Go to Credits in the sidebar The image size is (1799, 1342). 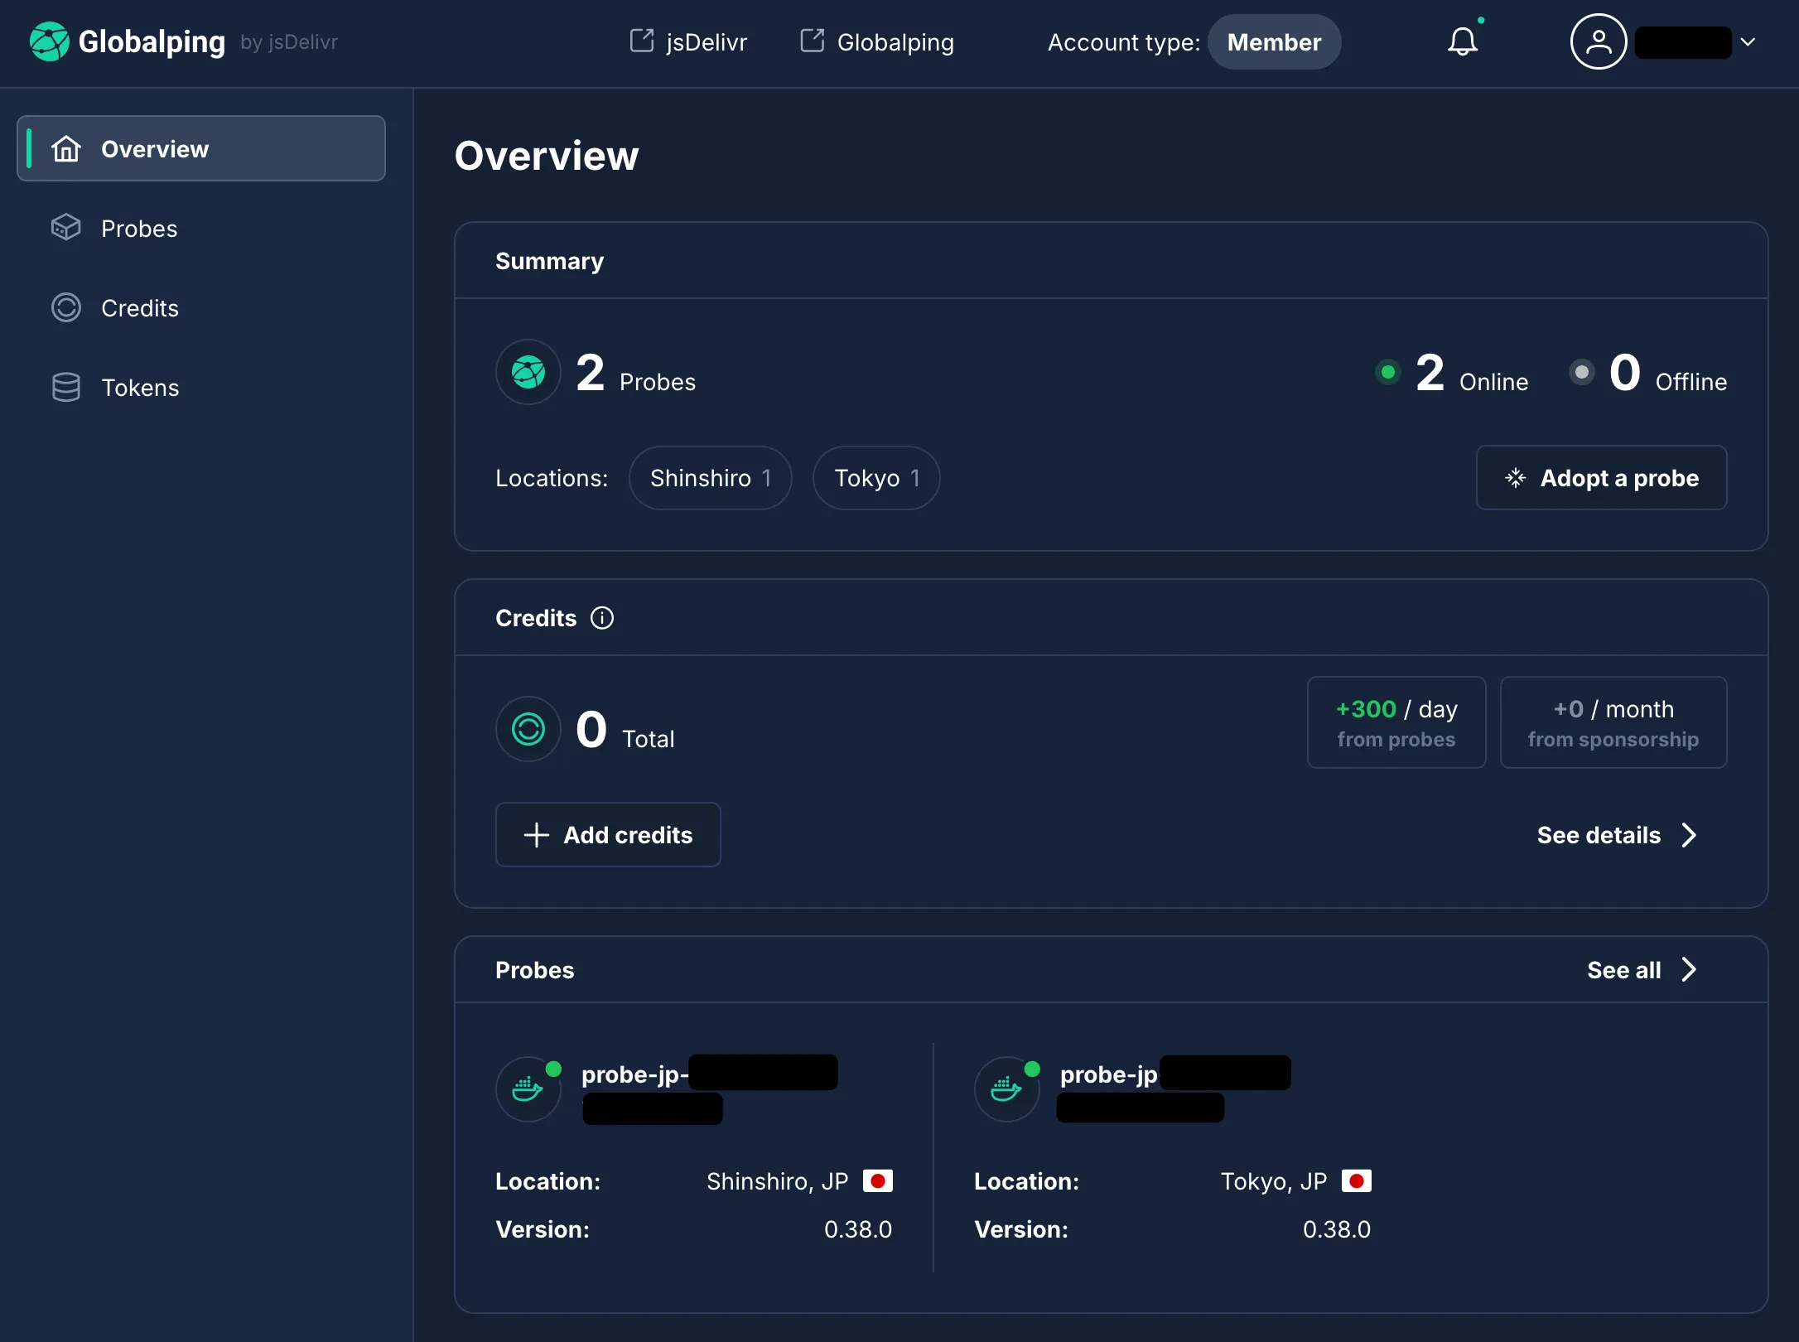(139, 308)
